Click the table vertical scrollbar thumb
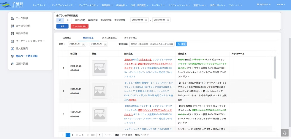Screen dimensions: 291x139 pyautogui.click(x=275, y=68)
